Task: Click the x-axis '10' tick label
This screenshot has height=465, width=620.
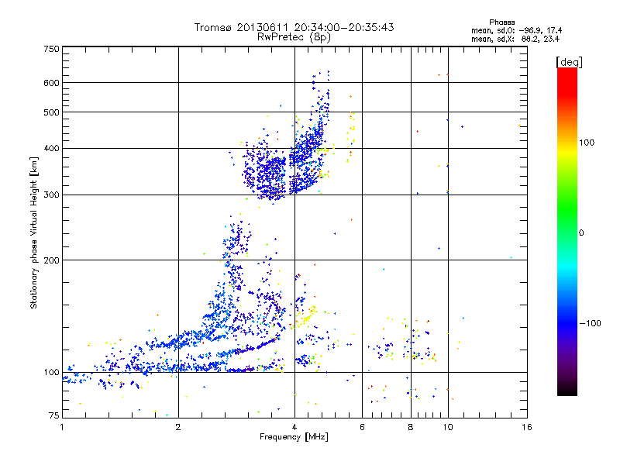Action: tap(448, 427)
